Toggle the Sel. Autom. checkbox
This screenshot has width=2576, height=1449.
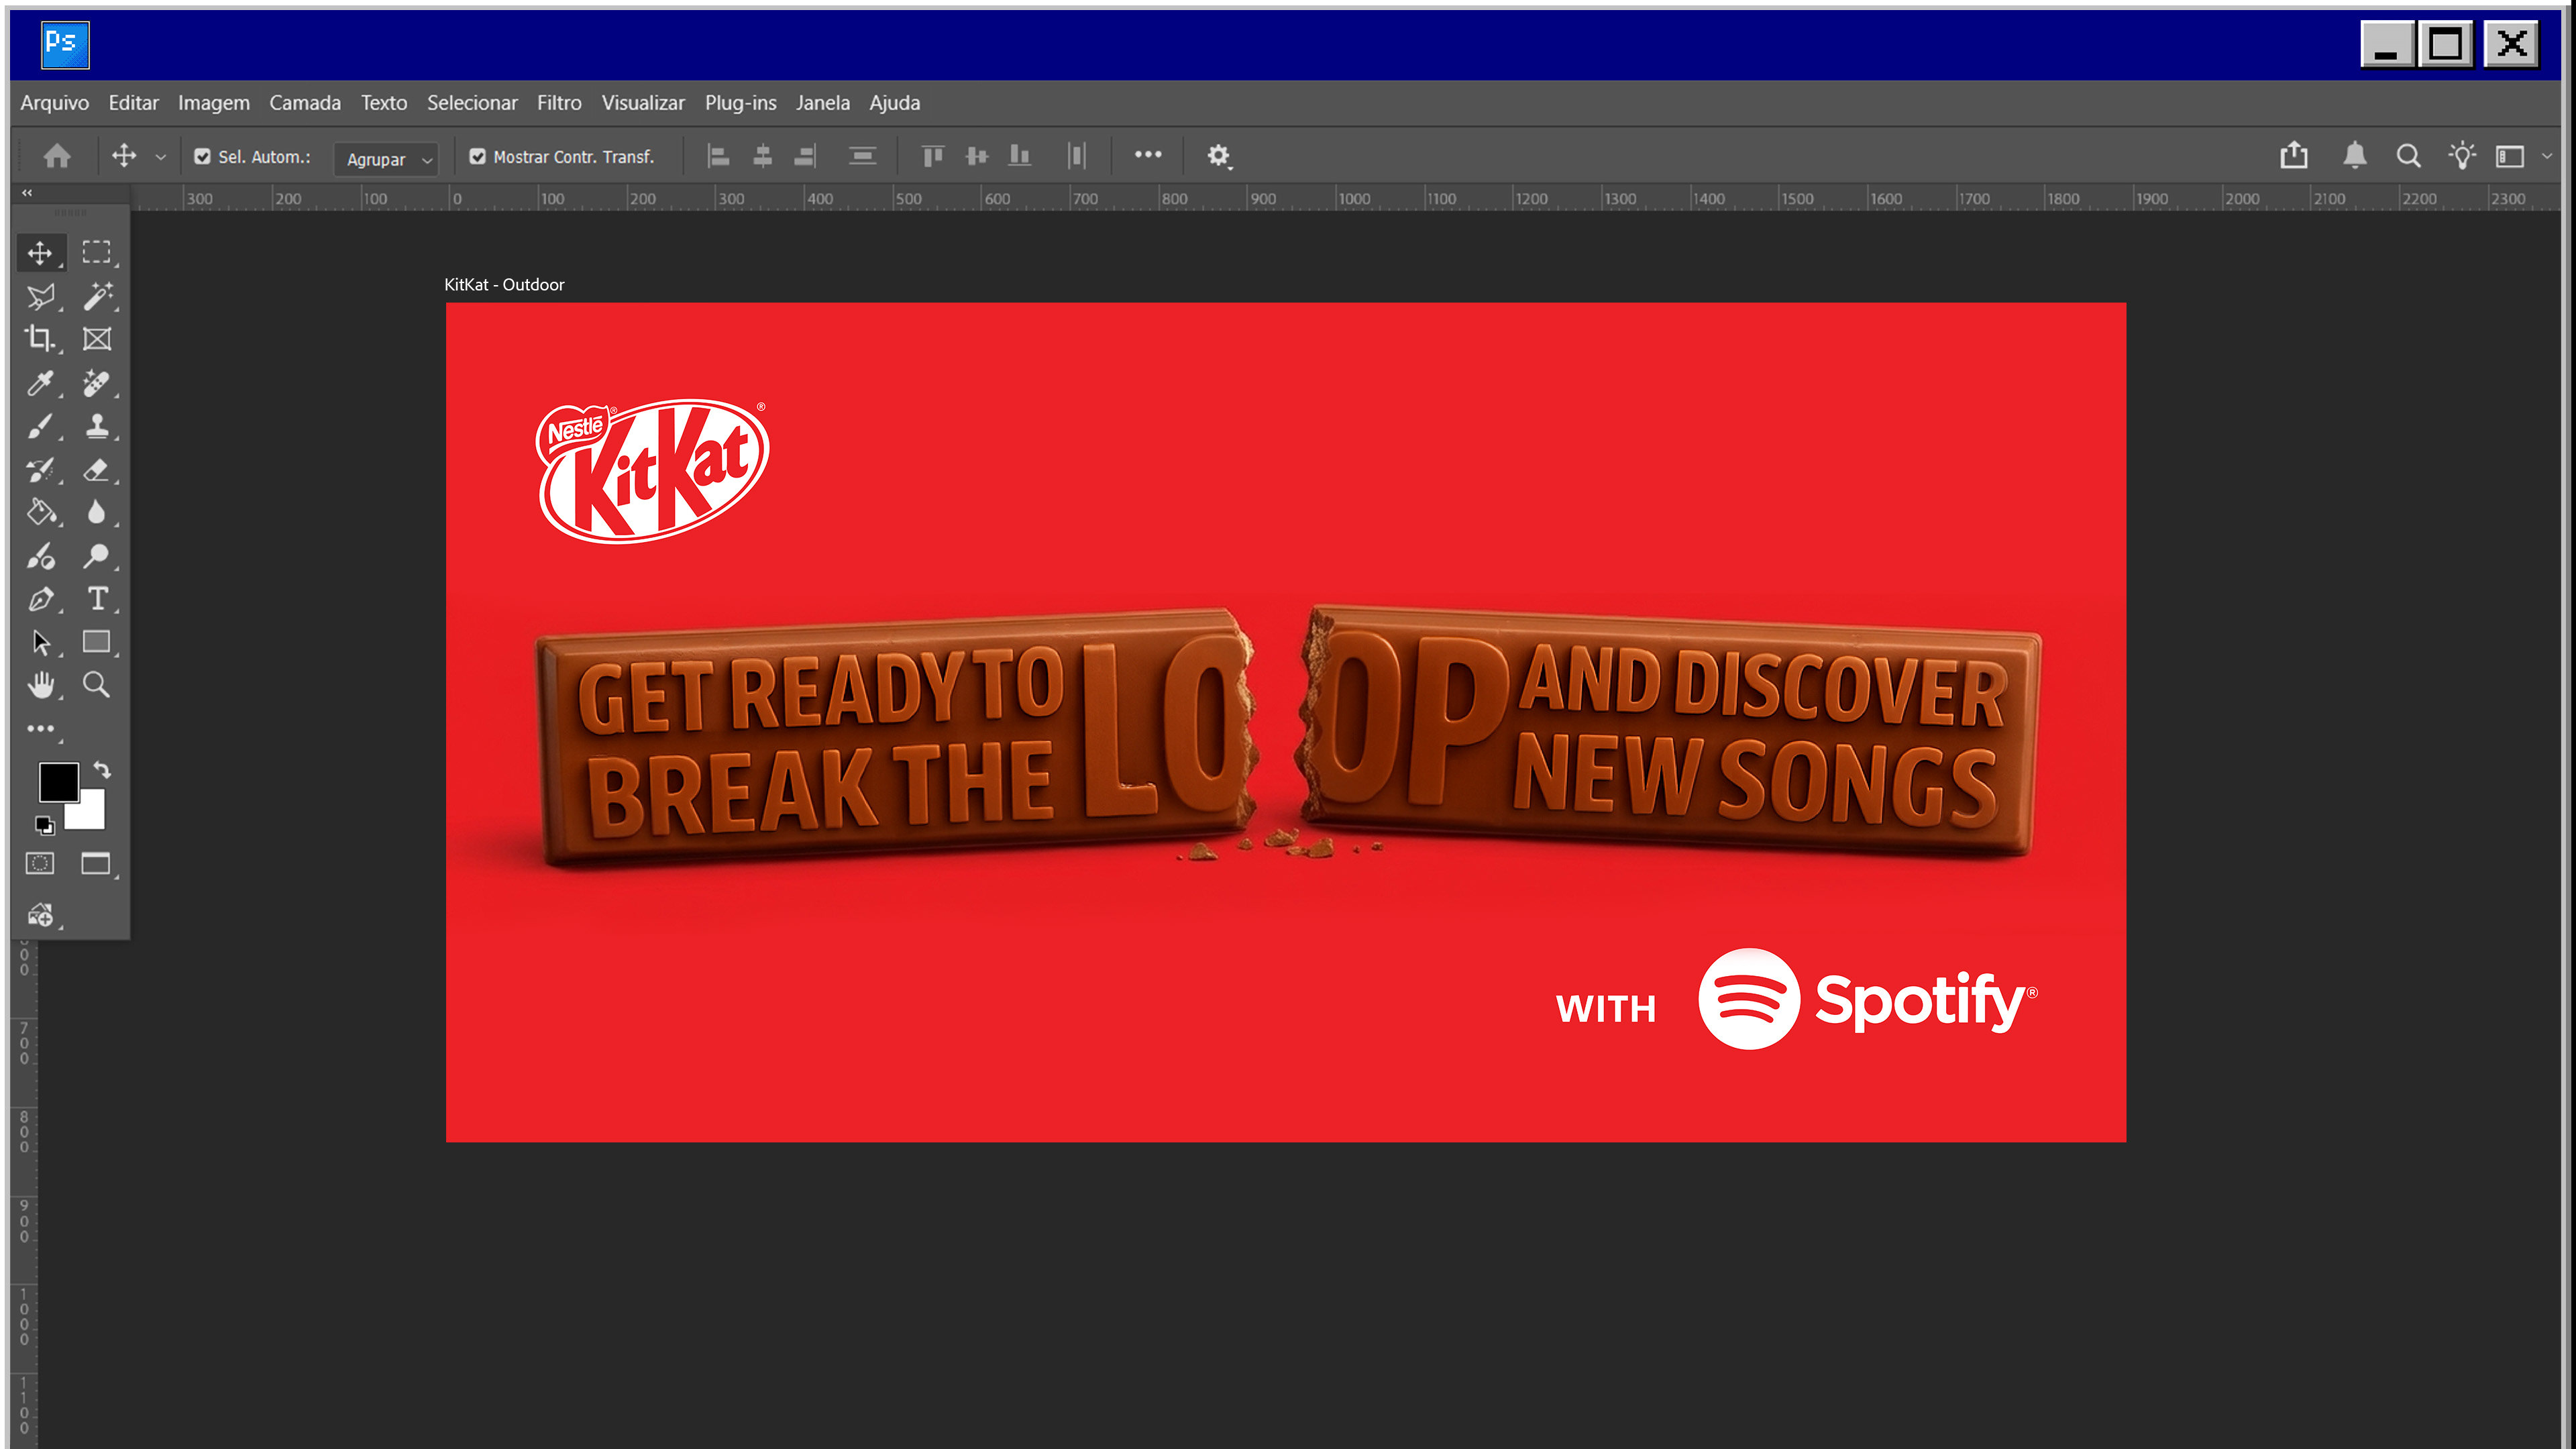point(202,157)
